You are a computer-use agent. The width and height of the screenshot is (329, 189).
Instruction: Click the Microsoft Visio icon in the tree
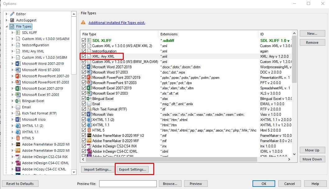18,119
